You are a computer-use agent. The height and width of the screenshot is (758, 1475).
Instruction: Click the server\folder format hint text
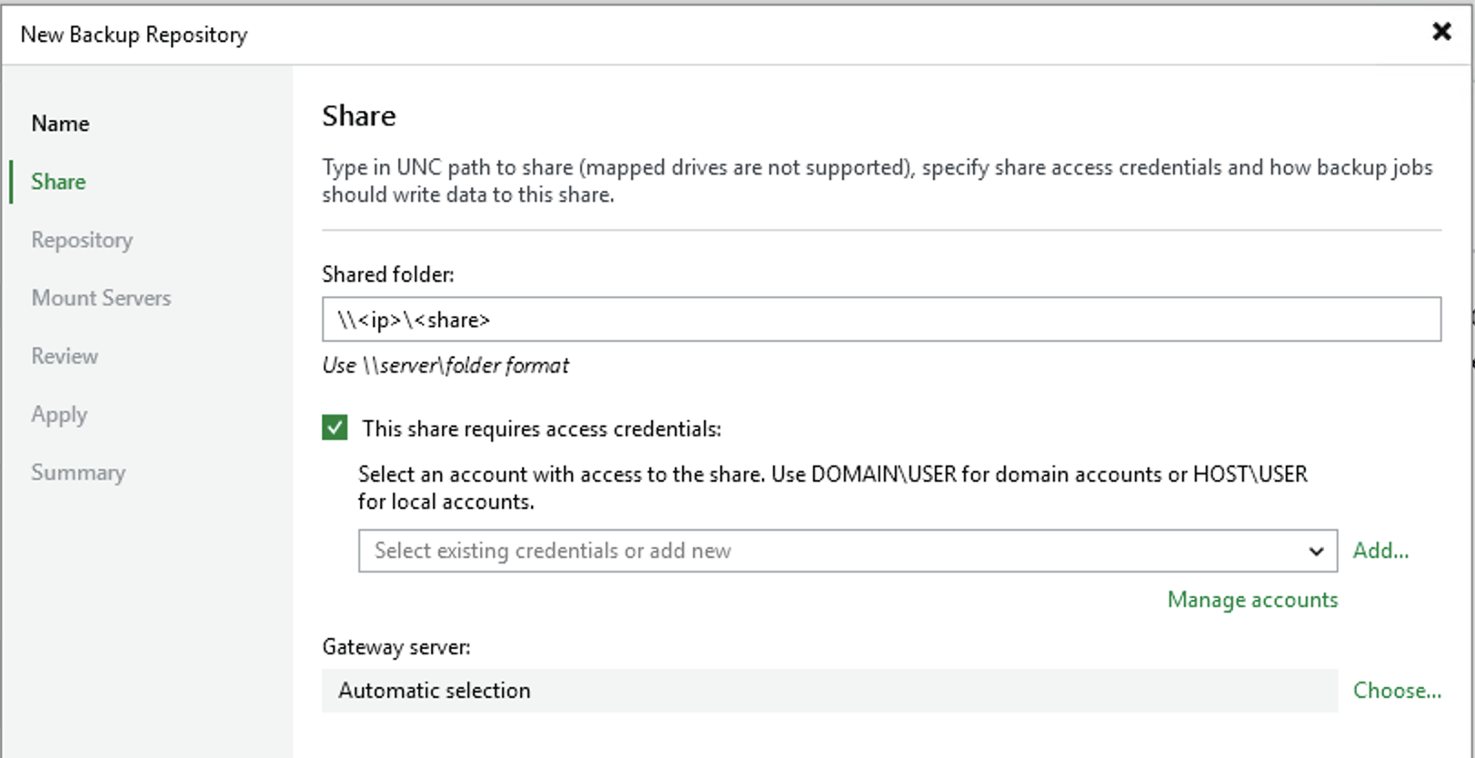[x=446, y=365]
